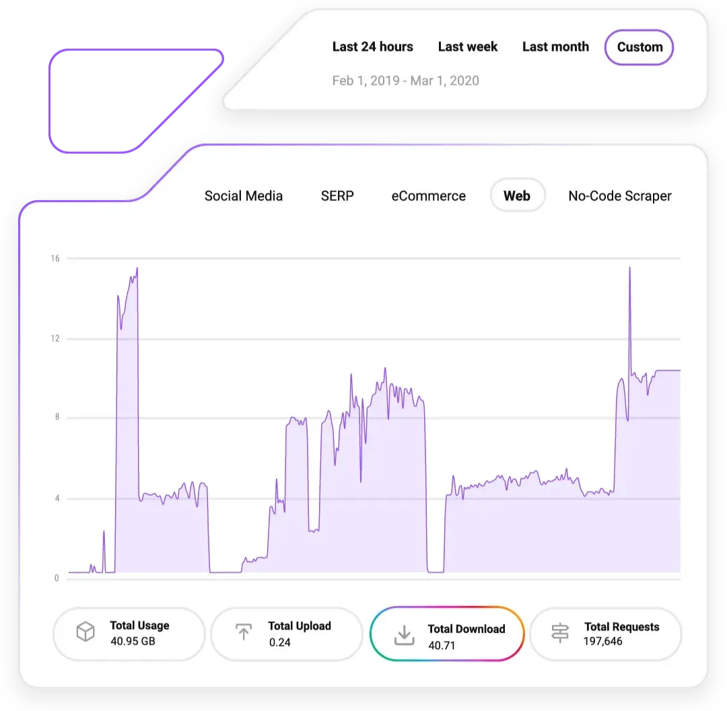Select the Last 24 hours range
This screenshot has height=711, width=727.
coord(372,47)
